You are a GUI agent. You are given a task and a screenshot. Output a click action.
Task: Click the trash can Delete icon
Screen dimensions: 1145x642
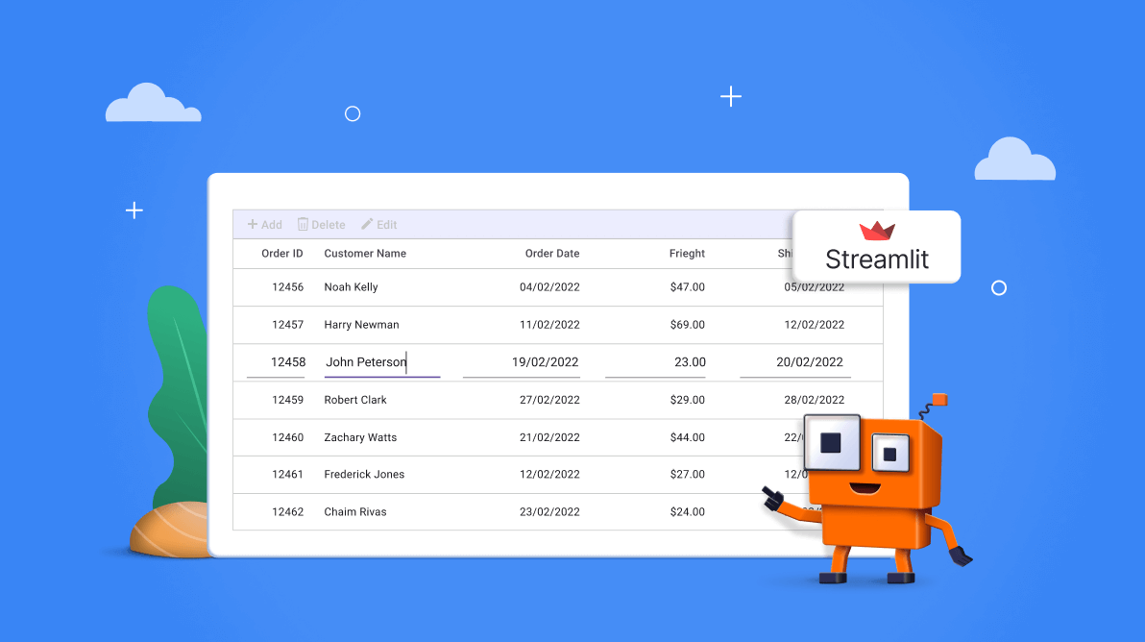pos(303,224)
